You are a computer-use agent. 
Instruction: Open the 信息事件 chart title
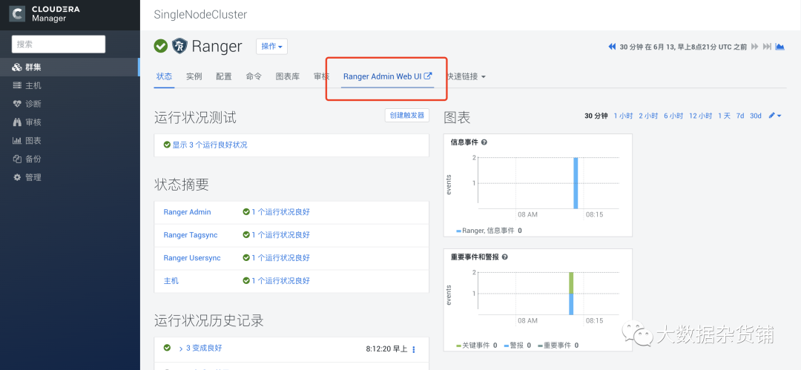[464, 142]
